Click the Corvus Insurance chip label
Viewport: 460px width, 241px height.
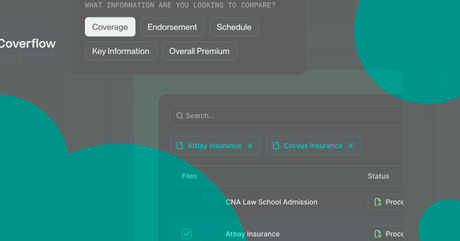pos(313,146)
